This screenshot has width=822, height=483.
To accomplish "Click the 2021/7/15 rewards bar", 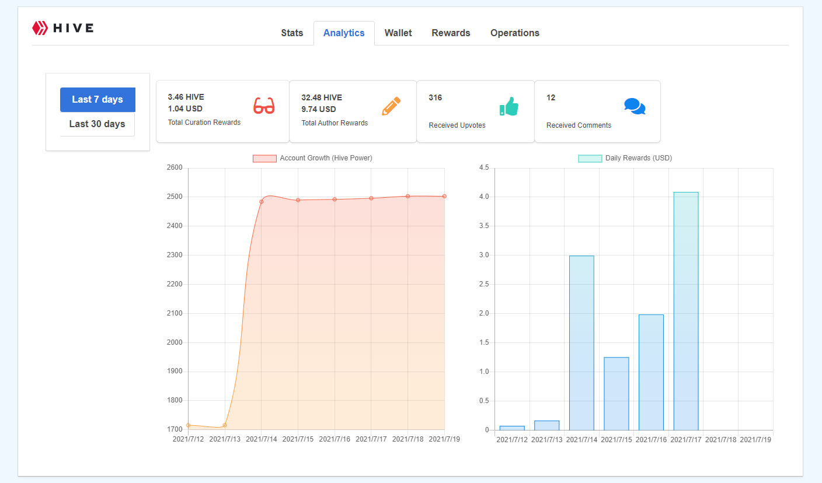I will 616,394.
